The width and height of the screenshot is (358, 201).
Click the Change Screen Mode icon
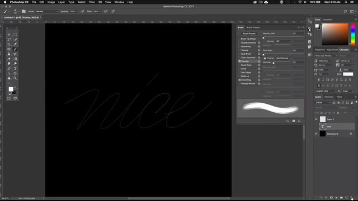point(15,98)
